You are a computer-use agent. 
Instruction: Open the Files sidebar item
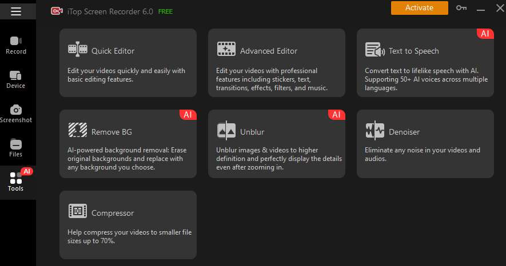tap(16, 148)
